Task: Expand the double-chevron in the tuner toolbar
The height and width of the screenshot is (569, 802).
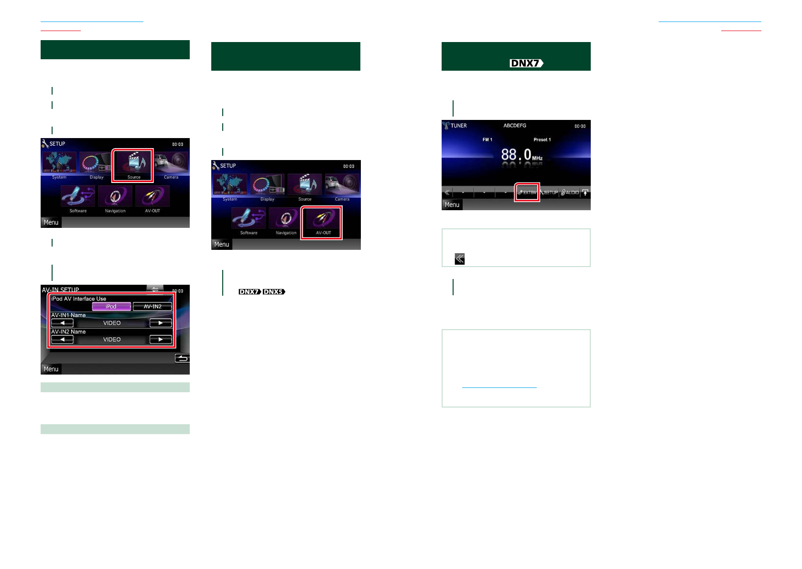Action: 447,193
